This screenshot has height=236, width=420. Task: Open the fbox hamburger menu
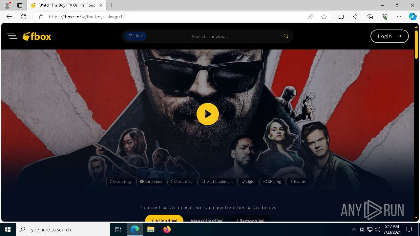[x=12, y=36]
